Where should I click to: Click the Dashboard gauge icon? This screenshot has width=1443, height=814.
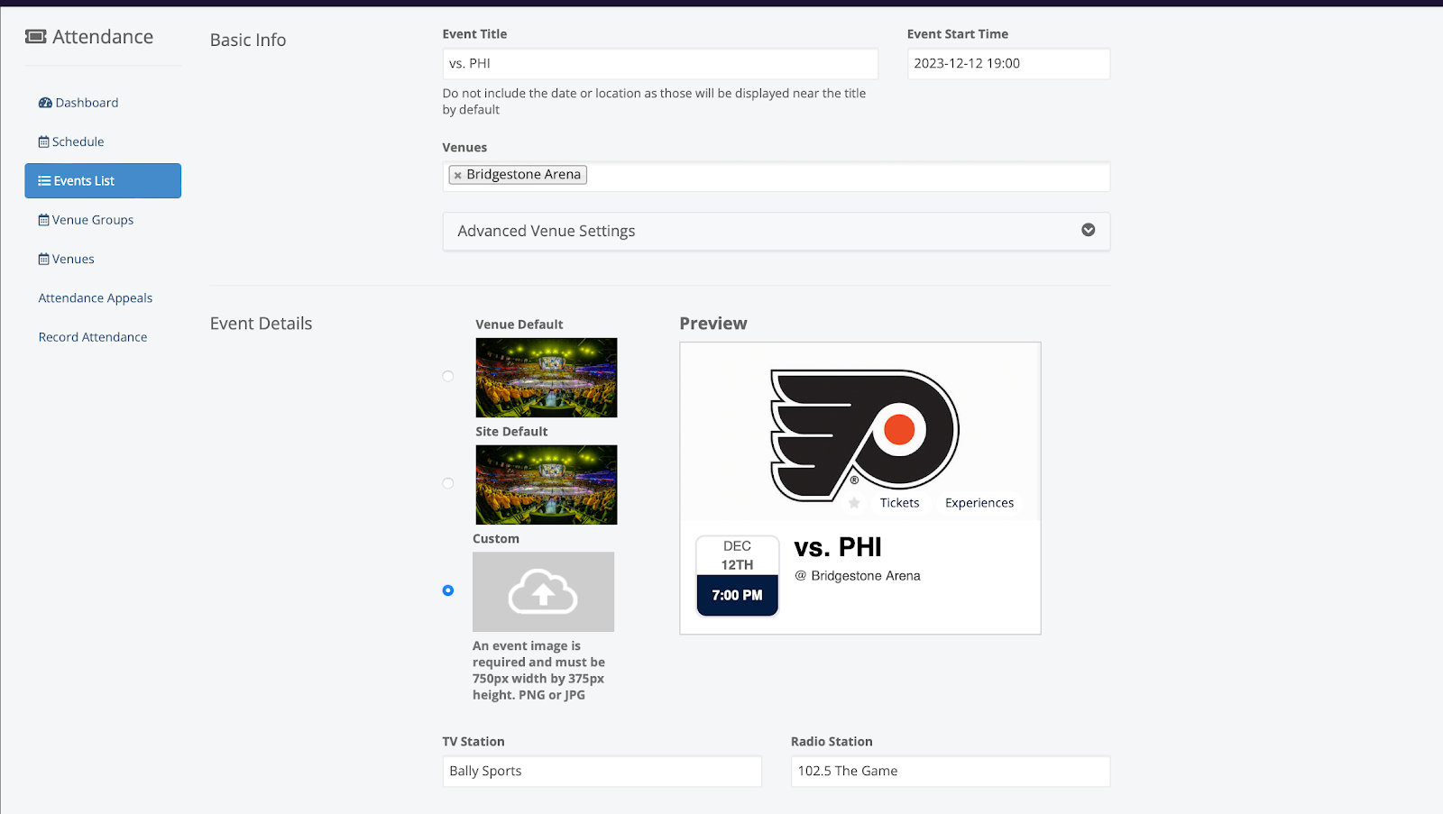[45, 103]
